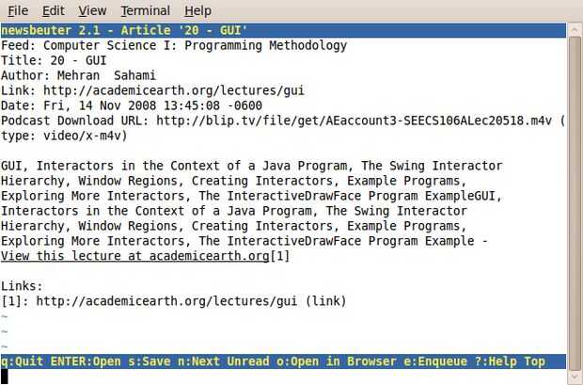
Task: Open the Edit menu
Action: 54,10
